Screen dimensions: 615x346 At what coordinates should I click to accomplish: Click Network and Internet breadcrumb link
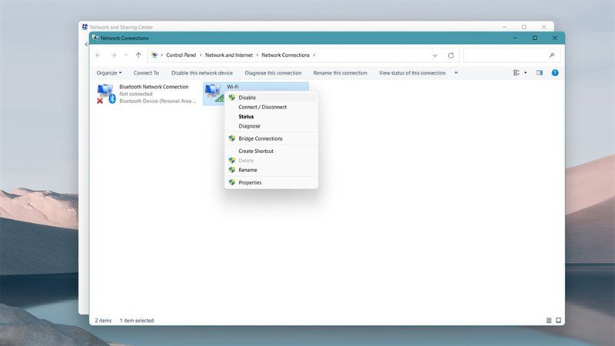click(x=229, y=55)
